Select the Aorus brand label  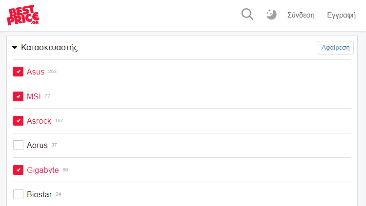pos(37,146)
